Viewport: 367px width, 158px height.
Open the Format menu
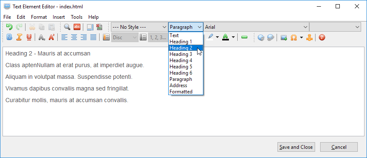pyautogui.click(x=39, y=17)
